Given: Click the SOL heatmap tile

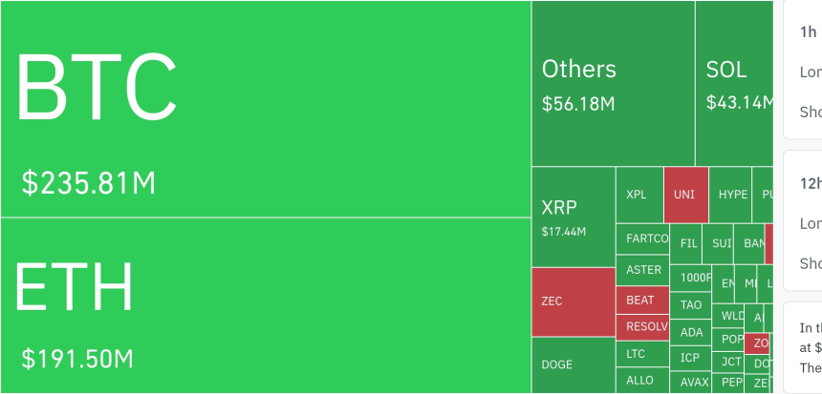Looking at the screenshot, I should pyautogui.click(x=733, y=84).
